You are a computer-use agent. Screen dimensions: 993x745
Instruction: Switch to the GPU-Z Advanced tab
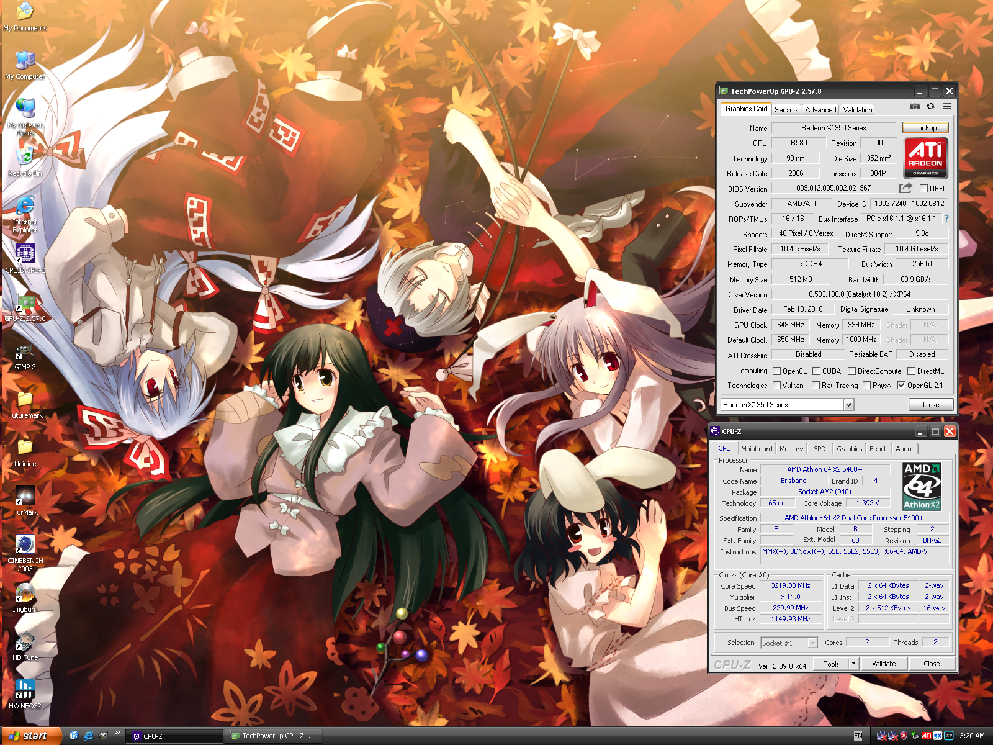[x=820, y=110]
